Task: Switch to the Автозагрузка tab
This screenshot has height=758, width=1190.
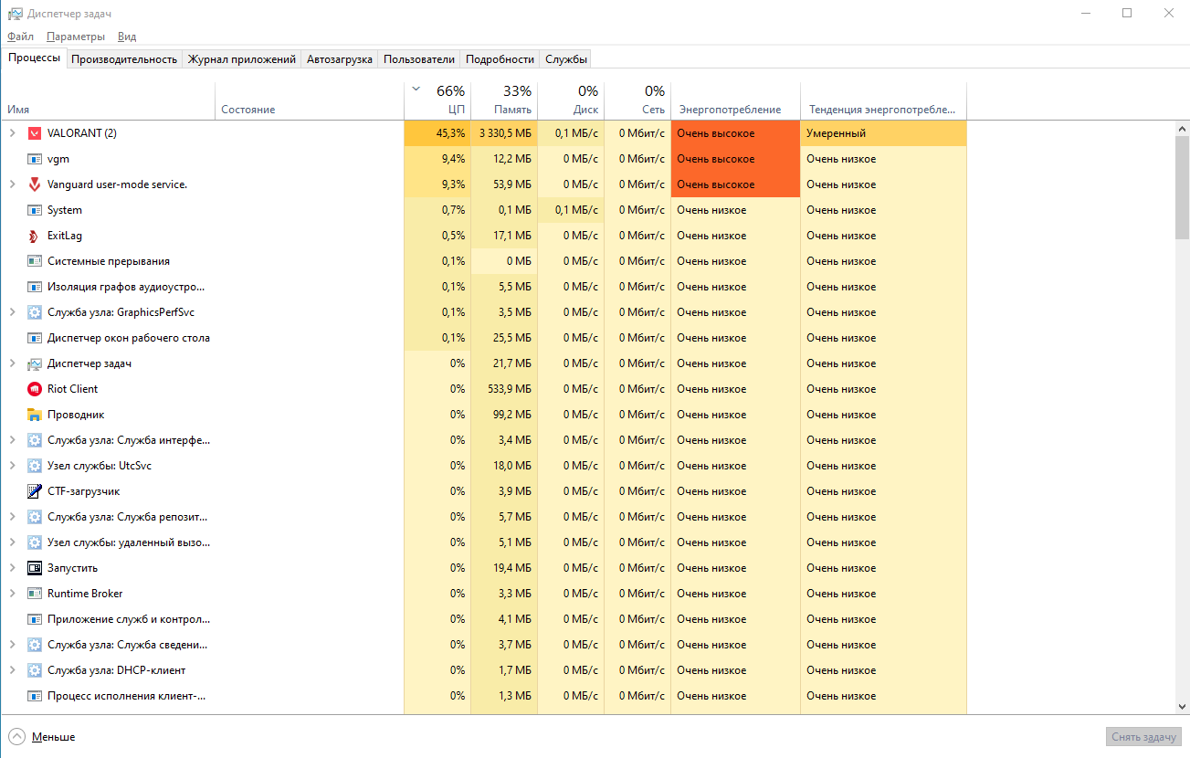Action: tap(340, 59)
